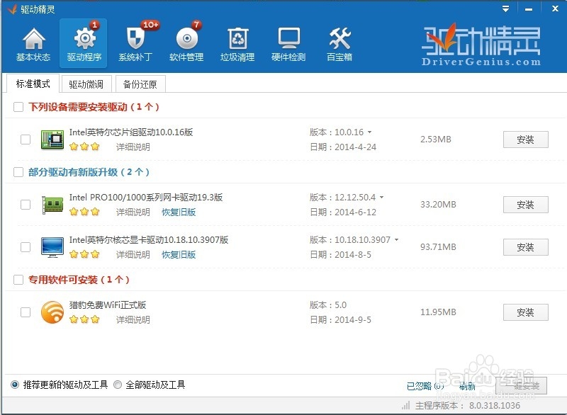The height and width of the screenshot is (415, 567).
Task: Select 推荐更新的驱动及工具 radio button
Action: click(x=15, y=385)
